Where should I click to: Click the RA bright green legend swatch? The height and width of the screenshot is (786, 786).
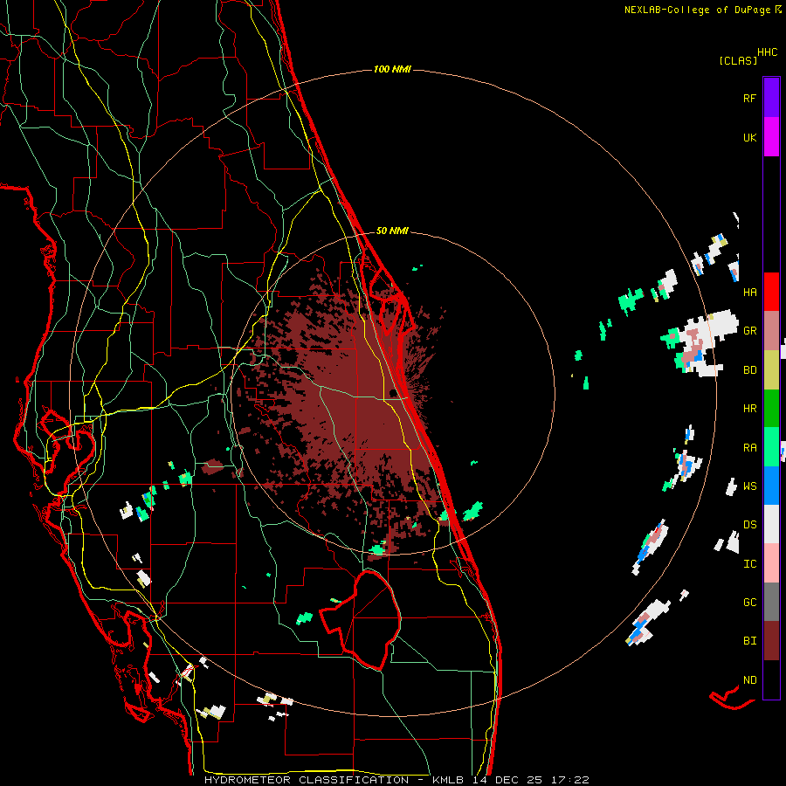(771, 447)
